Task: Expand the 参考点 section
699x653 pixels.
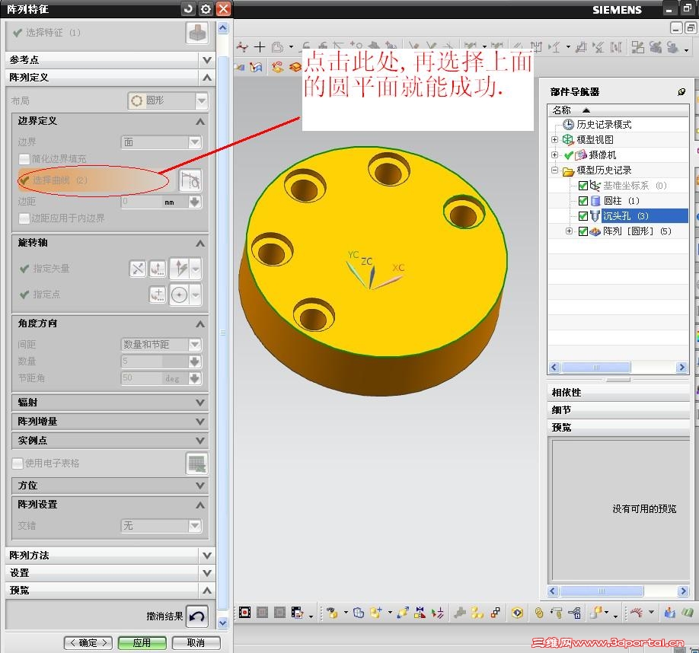Action: click(x=110, y=59)
